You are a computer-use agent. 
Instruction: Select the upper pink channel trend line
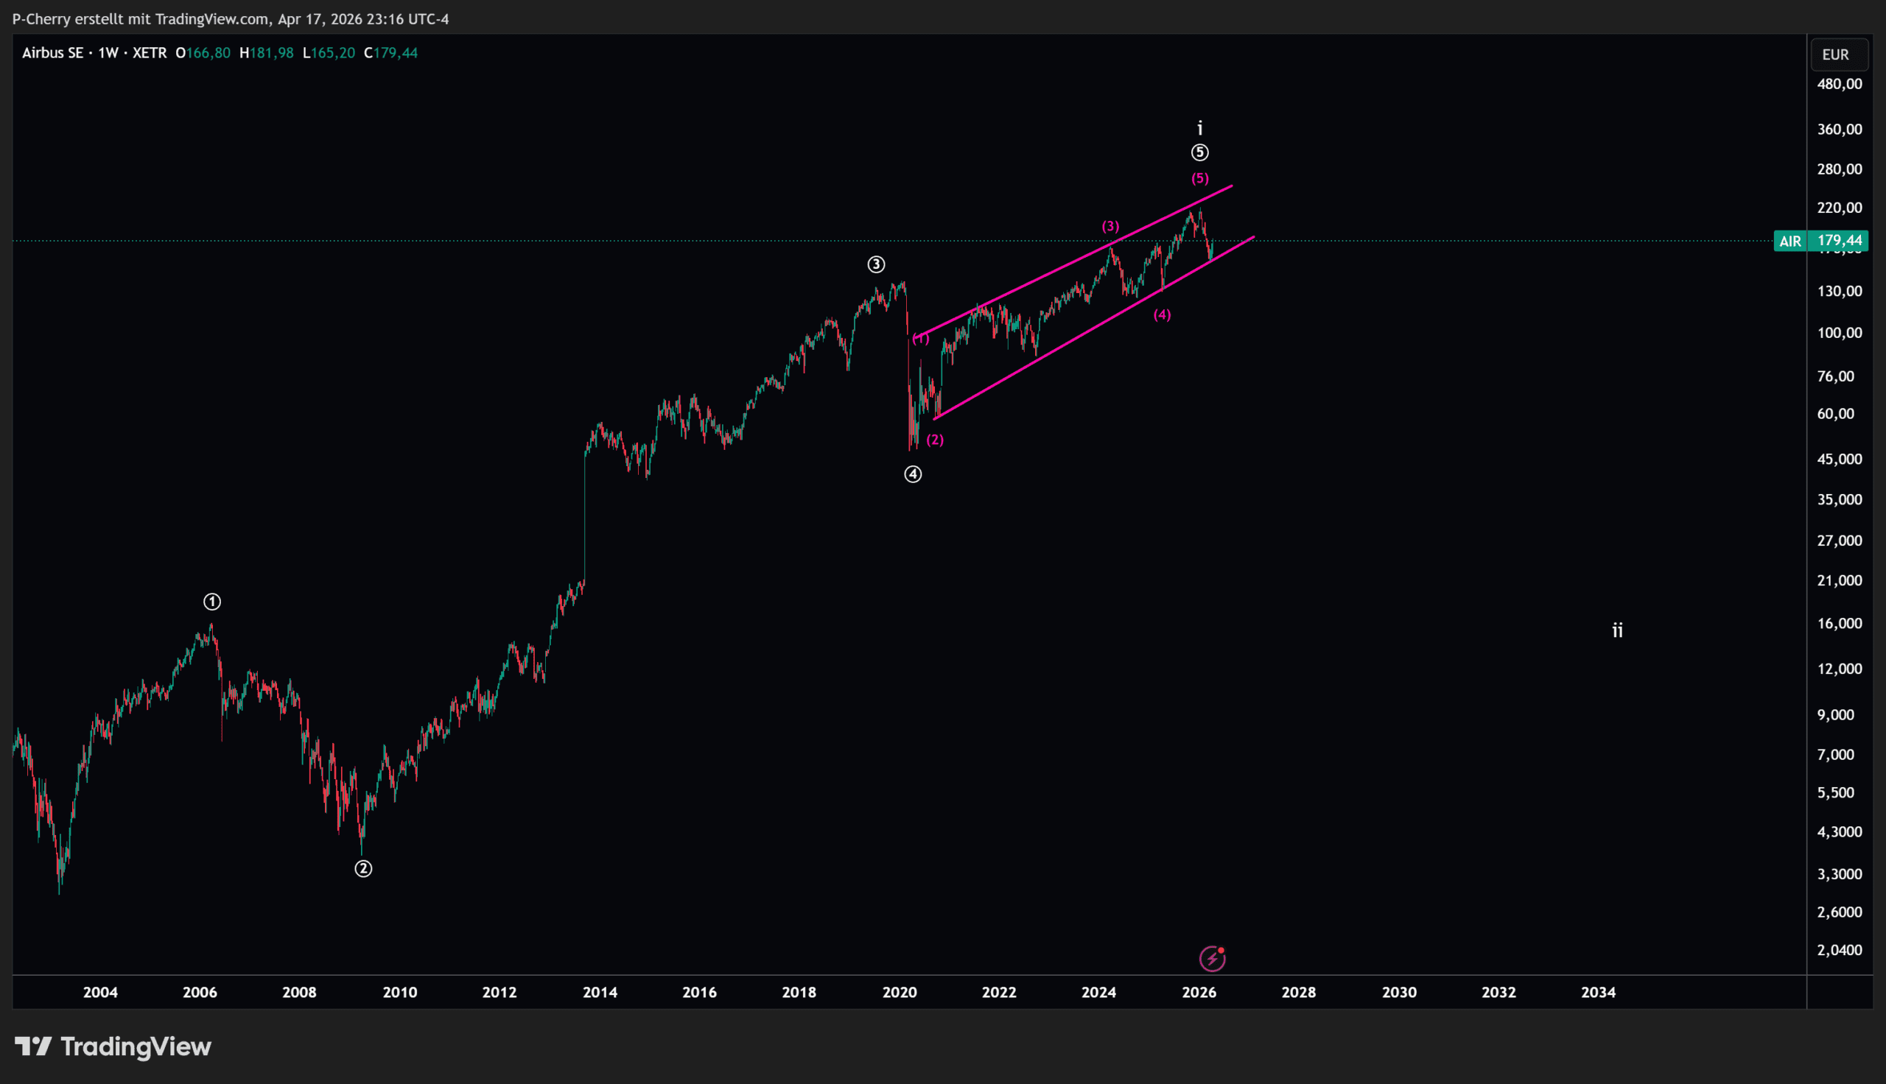(x=1042, y=275)
